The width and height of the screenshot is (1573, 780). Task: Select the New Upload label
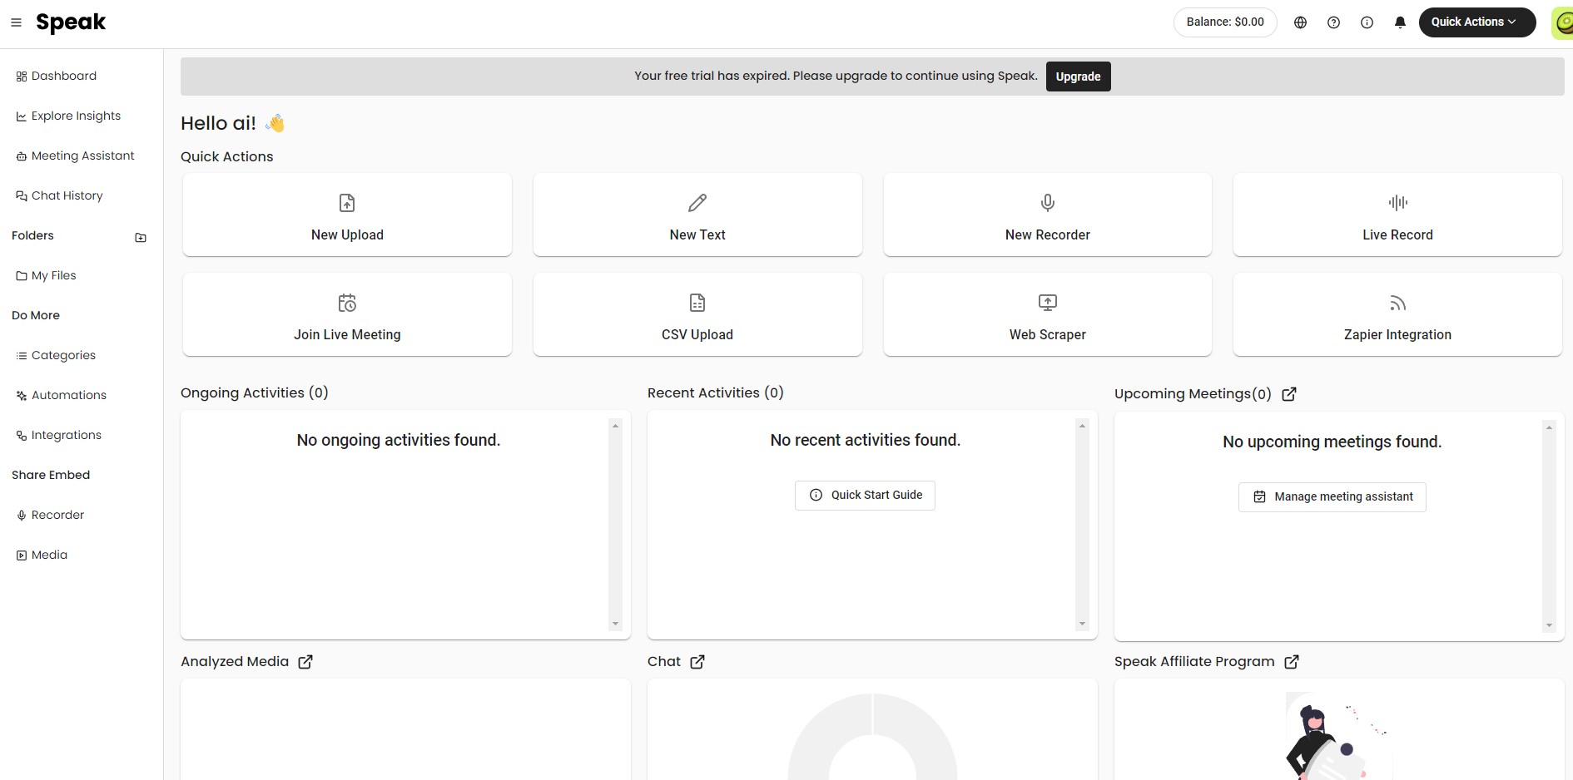[x=347, y=235]
